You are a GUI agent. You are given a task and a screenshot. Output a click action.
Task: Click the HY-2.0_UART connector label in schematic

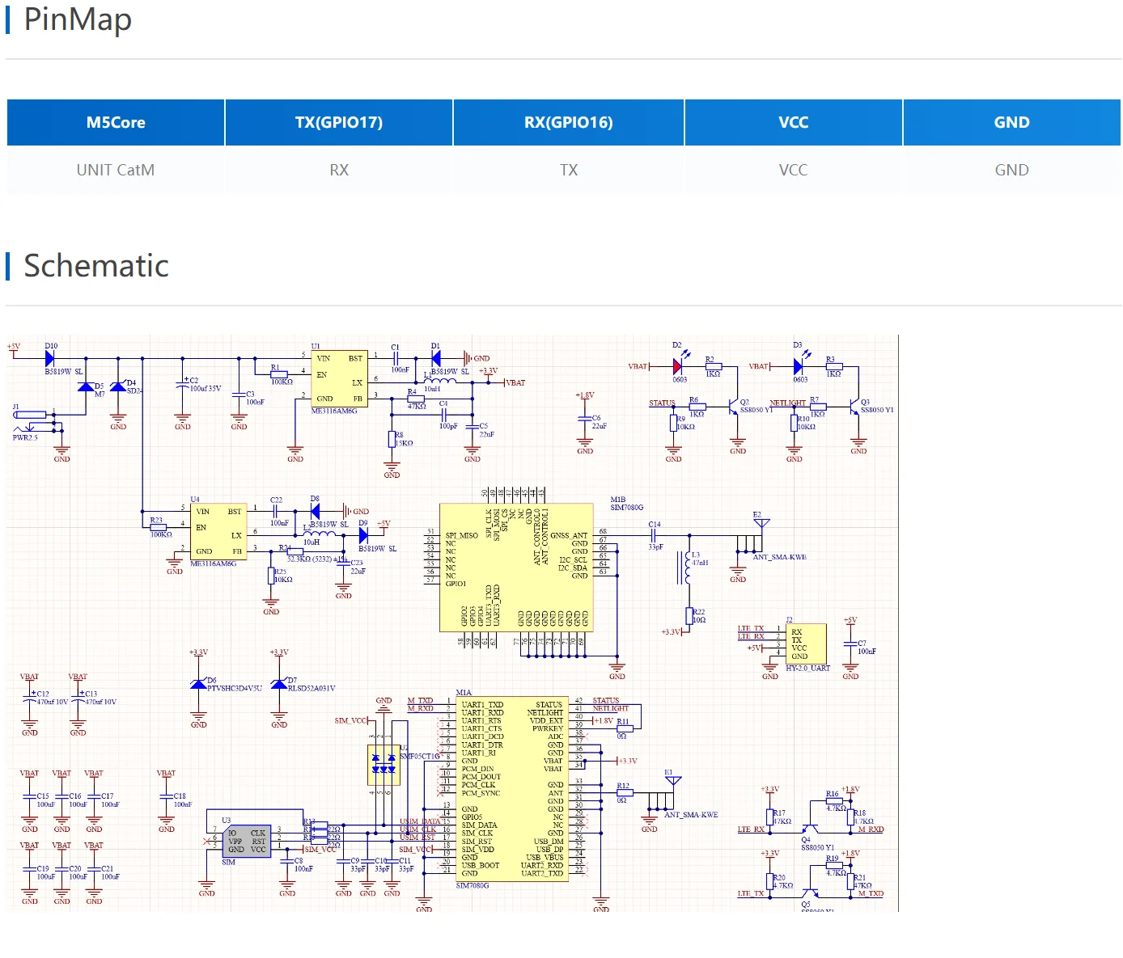click(807, 669)
